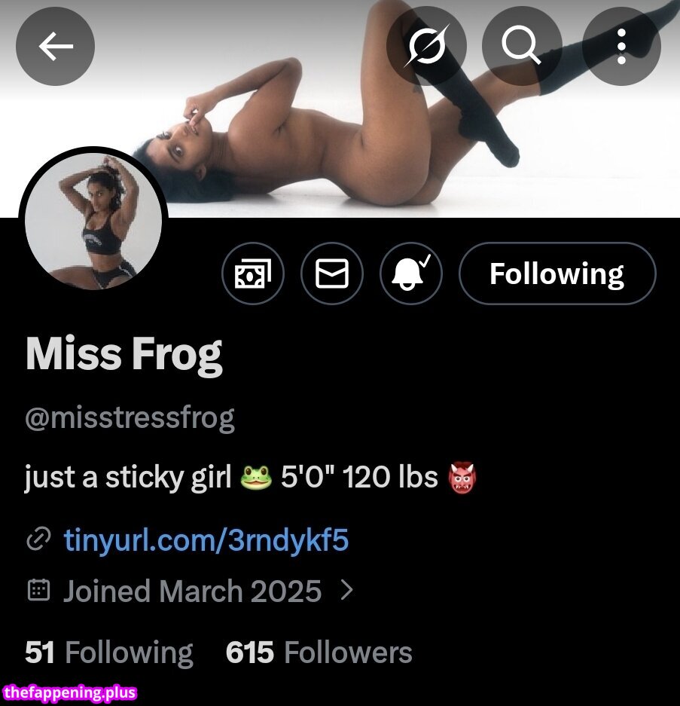Visit the tinyurl.com/3rndykf5 link
Viewport: 680px width, 706px height.
[206, 539]
